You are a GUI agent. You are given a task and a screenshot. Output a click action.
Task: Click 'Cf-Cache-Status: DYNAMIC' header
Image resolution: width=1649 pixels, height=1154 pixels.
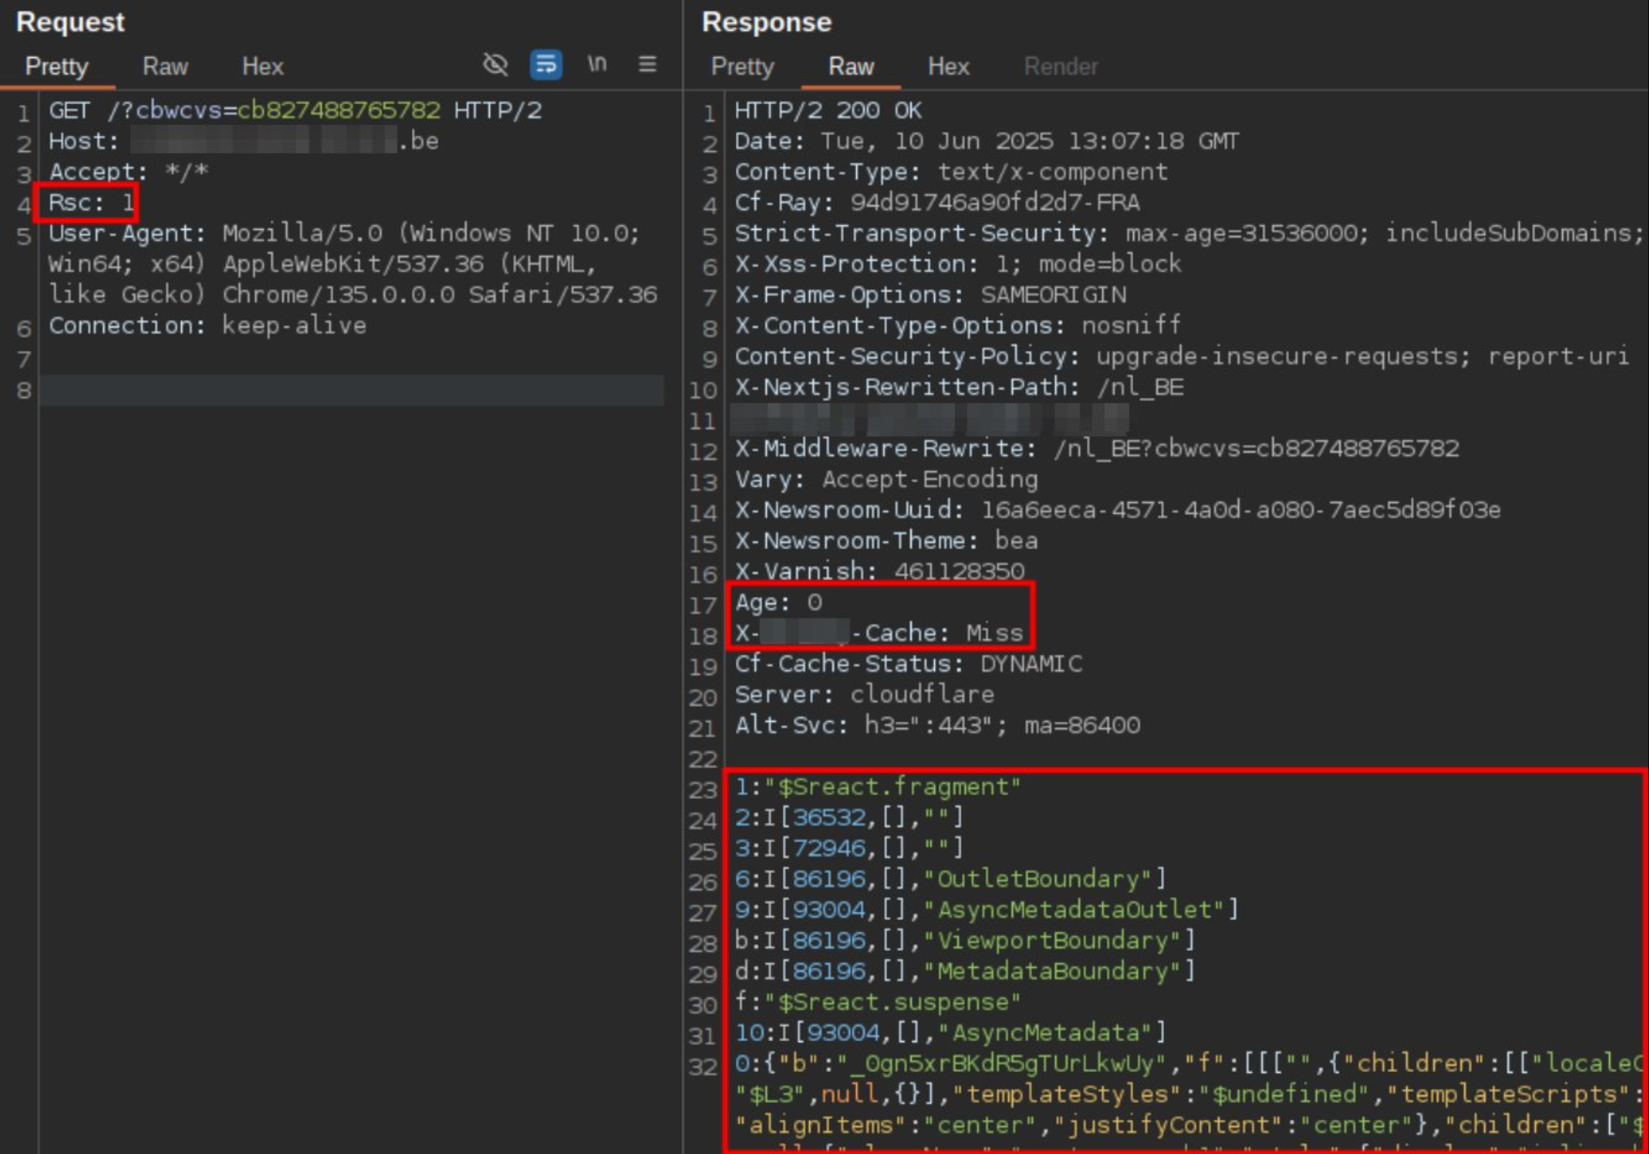tap(908, 664)
